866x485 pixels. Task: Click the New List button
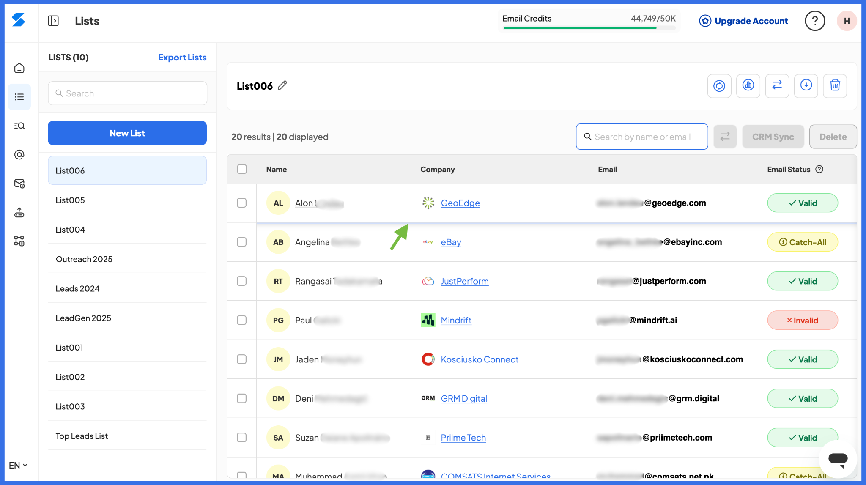pos(127,133)
